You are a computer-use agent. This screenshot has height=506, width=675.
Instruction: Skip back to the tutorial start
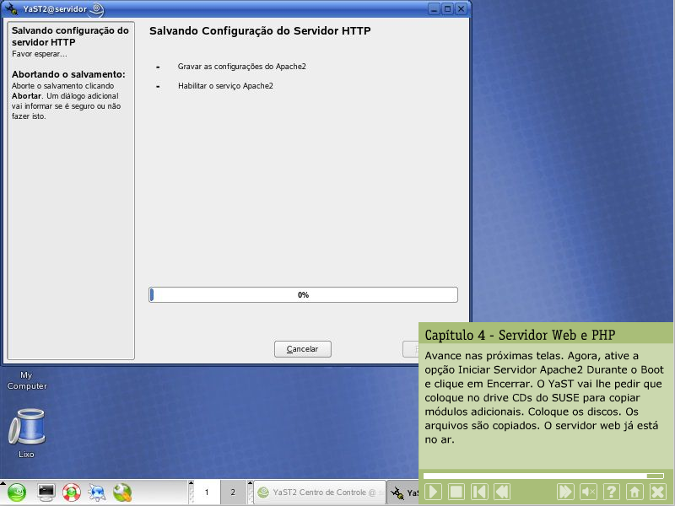[479, 492]
